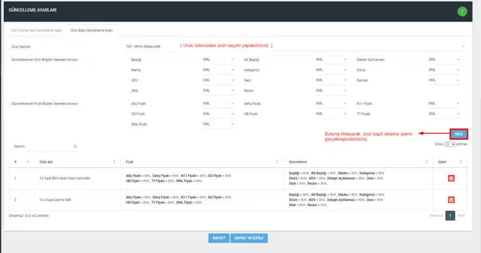Open the TY Fiyatı source dropdown
Screen dimensions: 481x253
444,114
